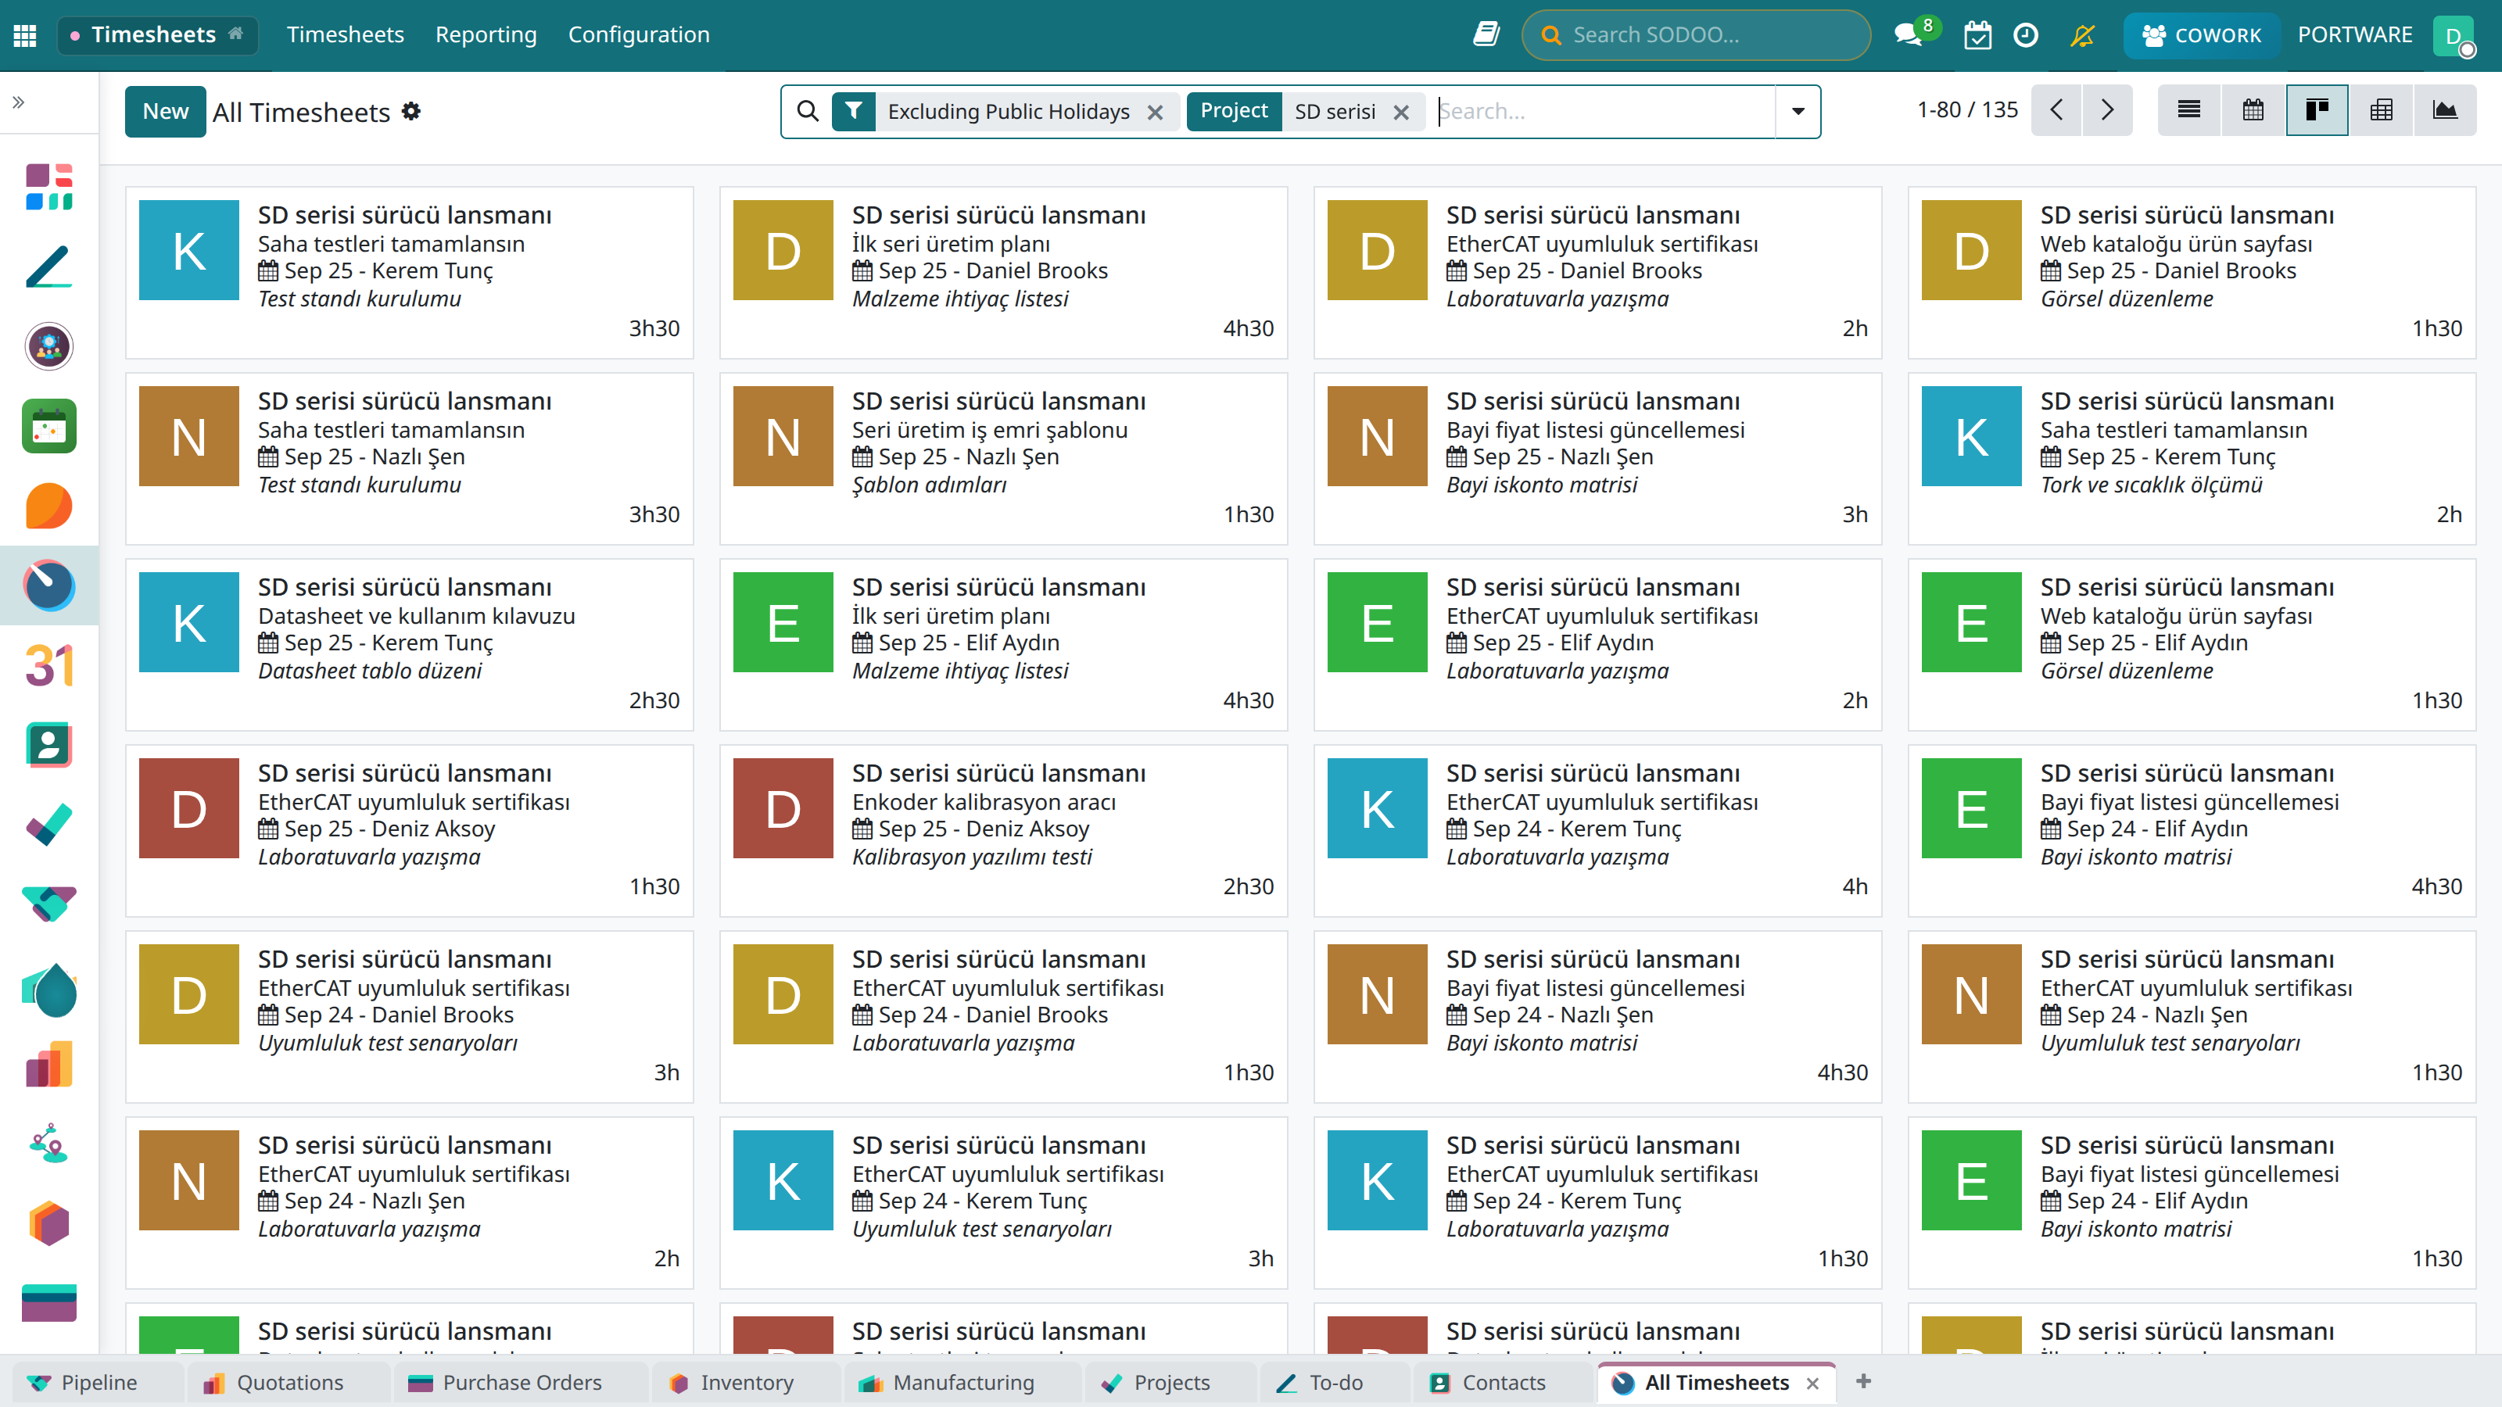Open the dashboard app icon in sidebar
Screen dimensions: 2502x1407
pyautogui.click(x=49, y=188)
